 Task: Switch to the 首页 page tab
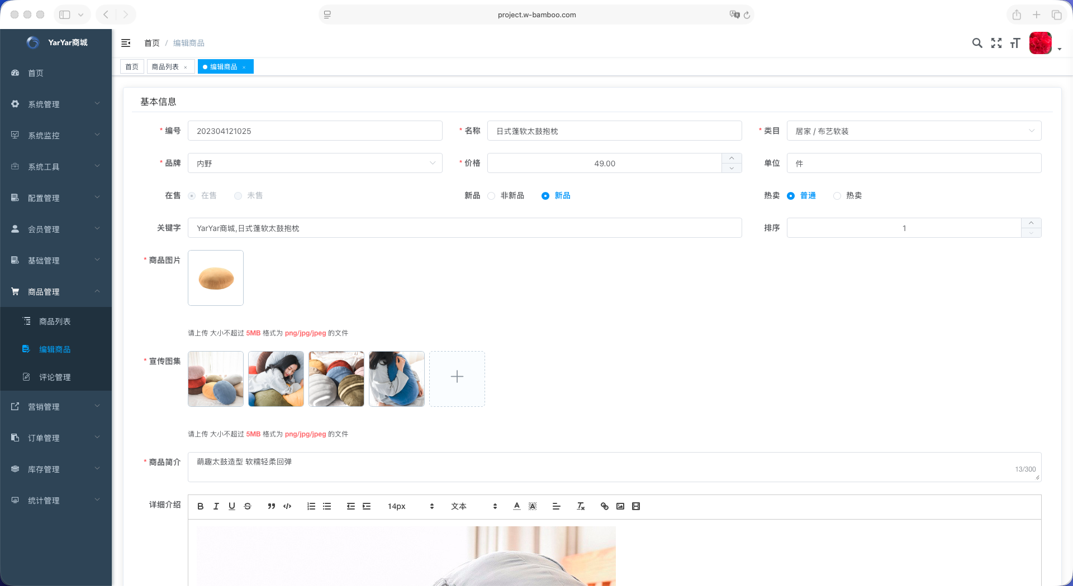[132, 67]
